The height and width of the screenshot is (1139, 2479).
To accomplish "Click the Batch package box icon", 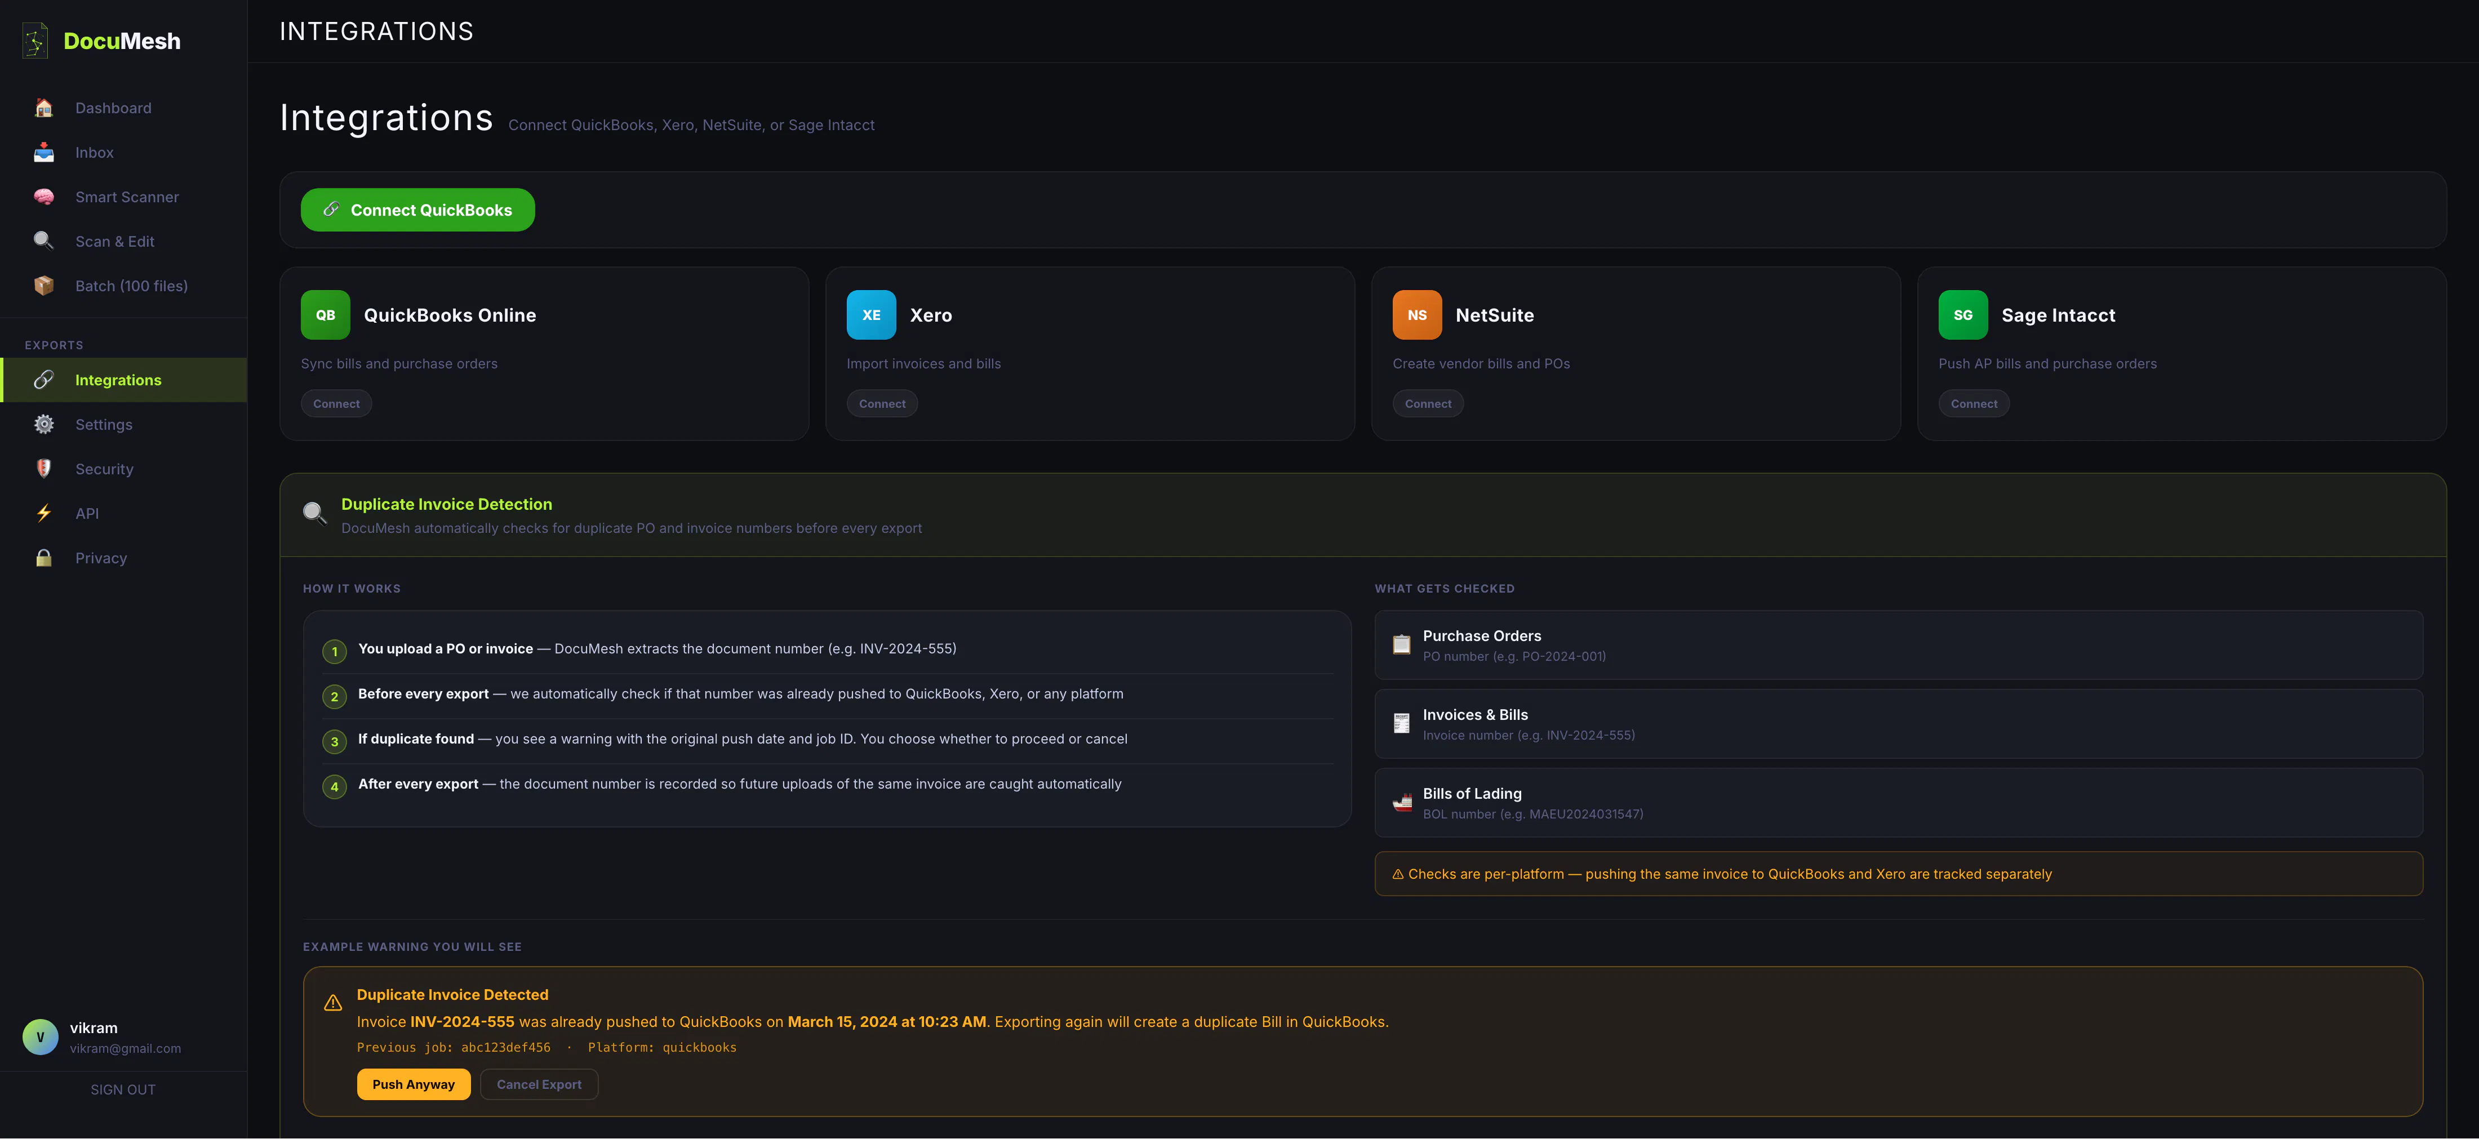I will 43,286.
